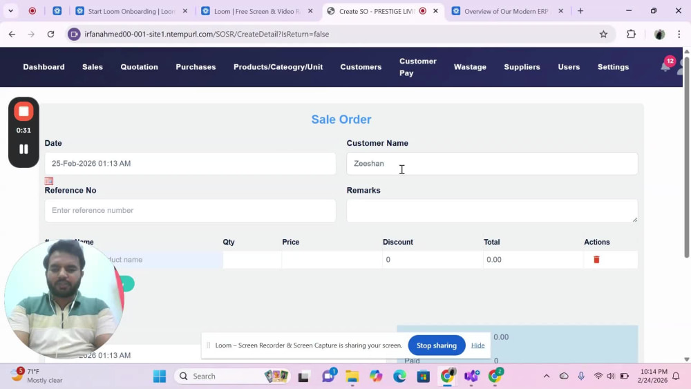
Task: Open a new browser tab
Action: 580,11
